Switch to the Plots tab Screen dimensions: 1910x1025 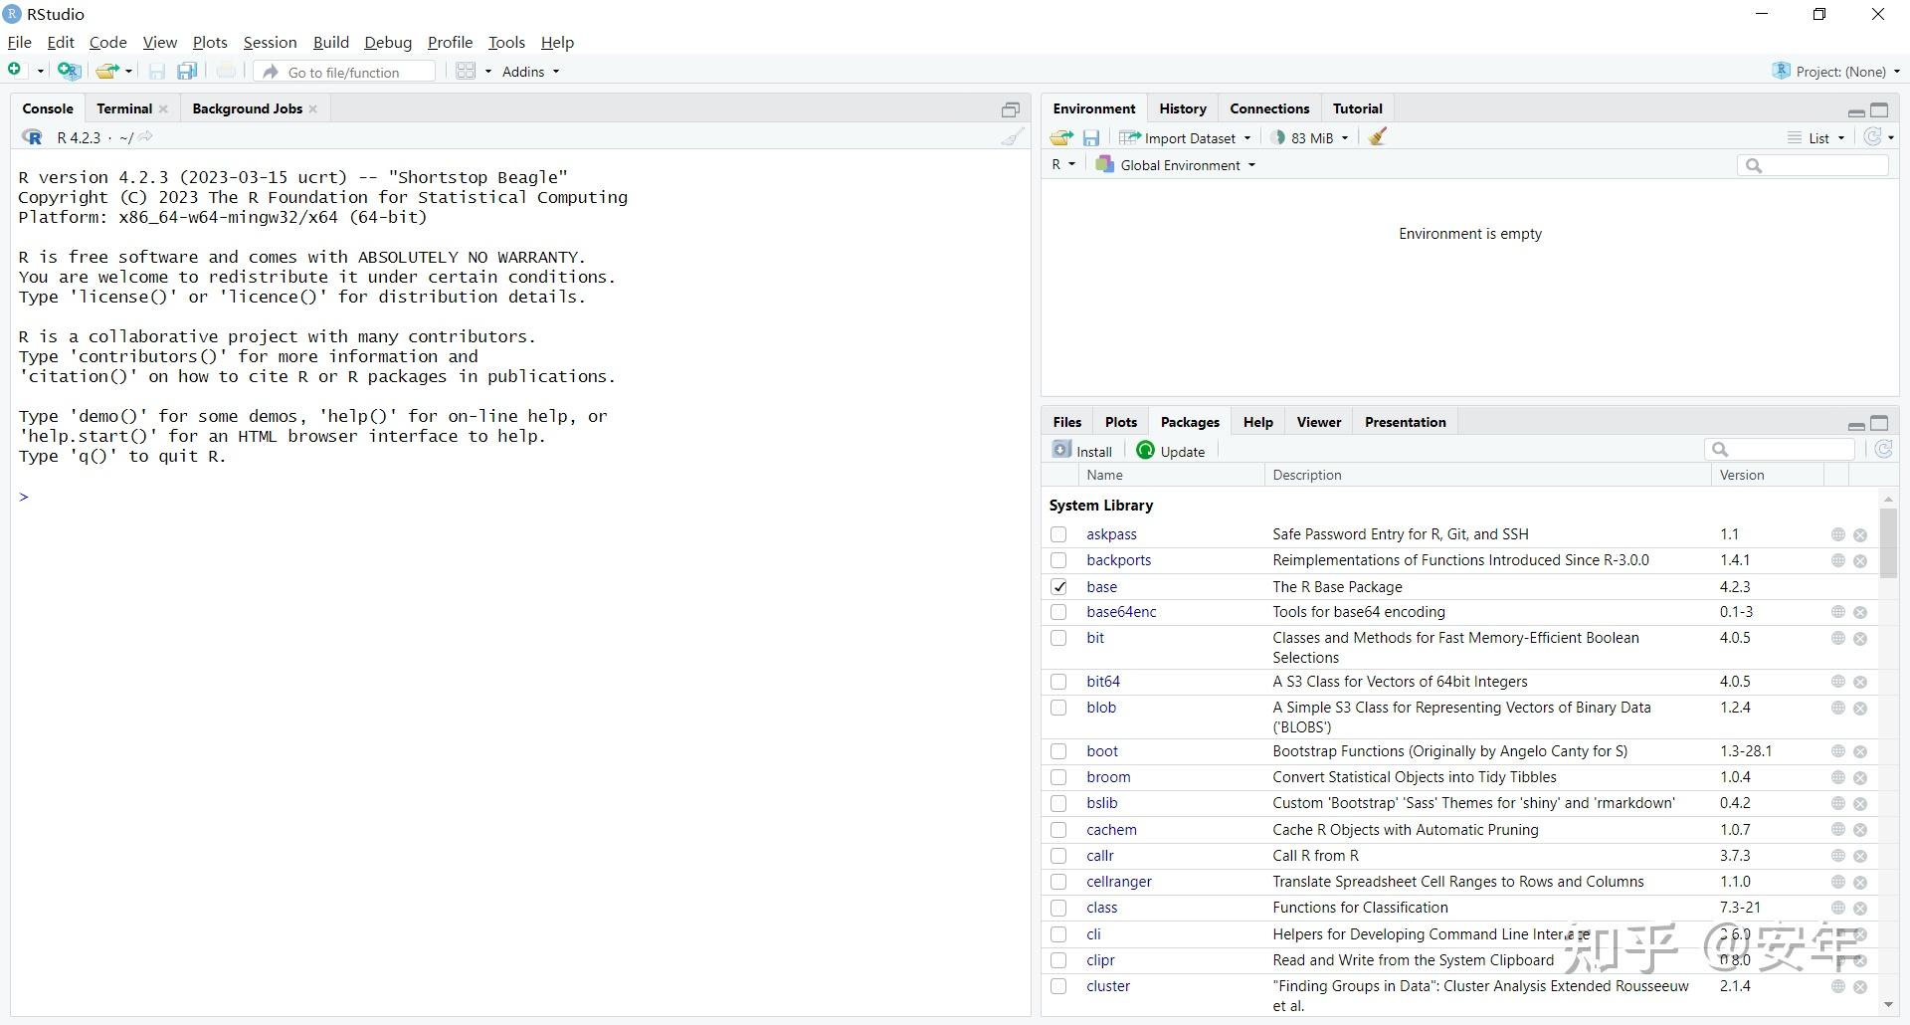click(x=1120, y=422)
